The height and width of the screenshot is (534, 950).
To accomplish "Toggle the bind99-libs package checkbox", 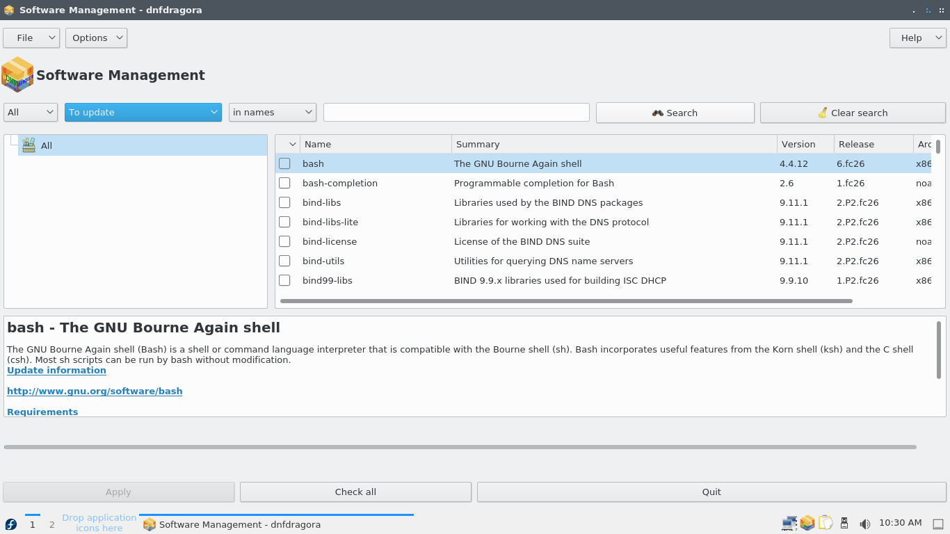I will coord(284,280).
